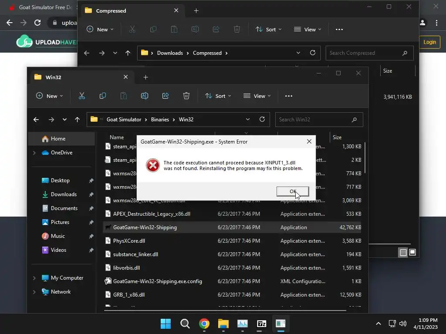Refresh the Win32 folder view
Viewport: 446px width, 334px height.
click(x=262, y=119)
